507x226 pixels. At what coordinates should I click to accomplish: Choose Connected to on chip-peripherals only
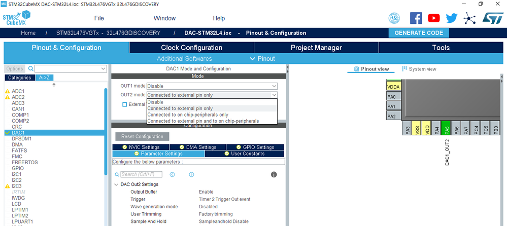(212, 115)
